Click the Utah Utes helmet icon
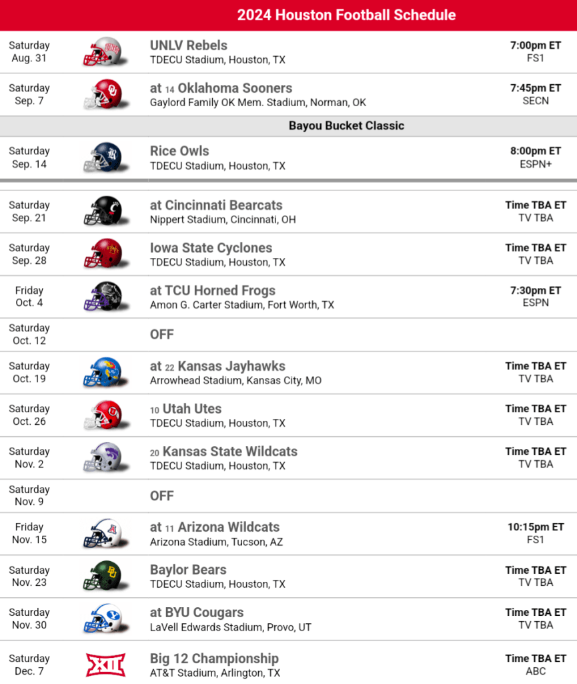 click(x=102, y=415)
